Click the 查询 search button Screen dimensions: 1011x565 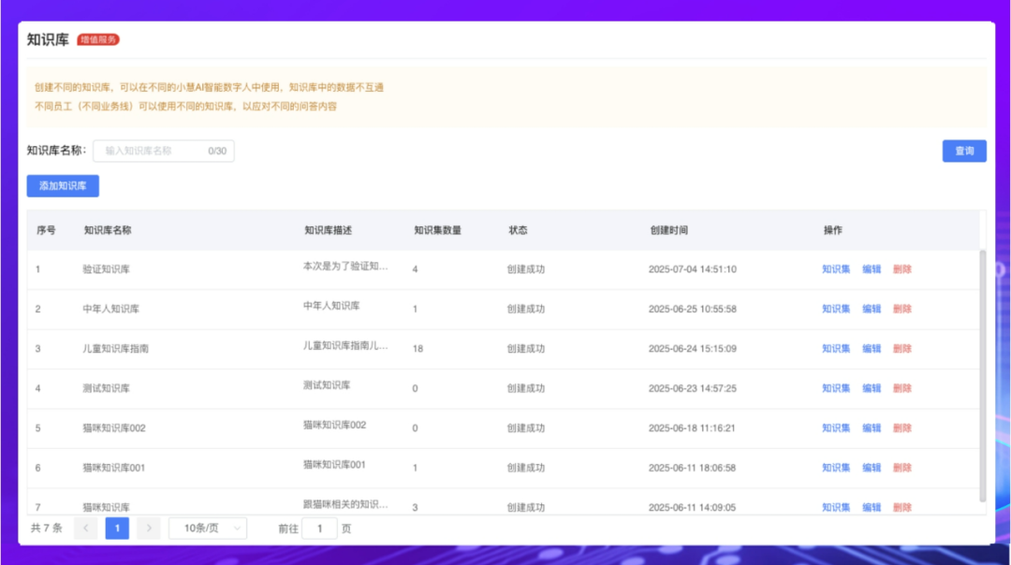[963, 152]
